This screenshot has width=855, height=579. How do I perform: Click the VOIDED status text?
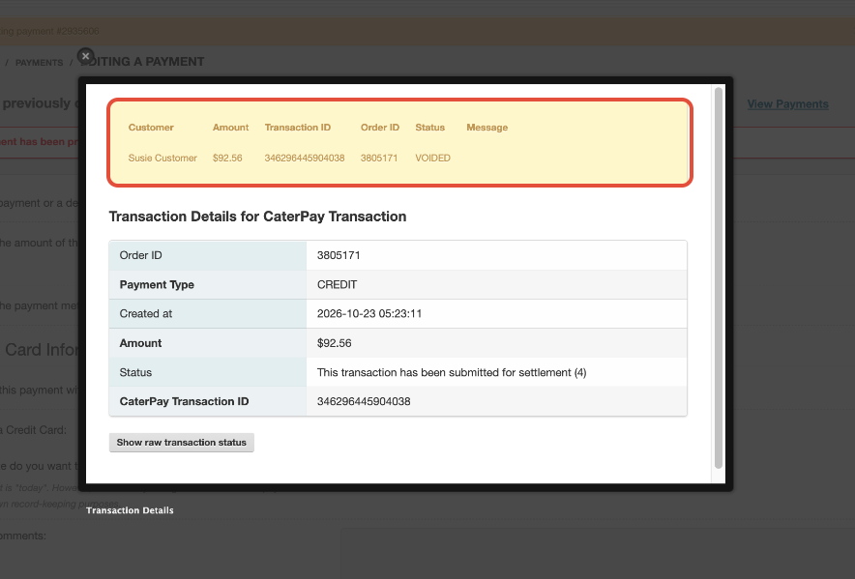pyautogui.click(x=432, y=158)
